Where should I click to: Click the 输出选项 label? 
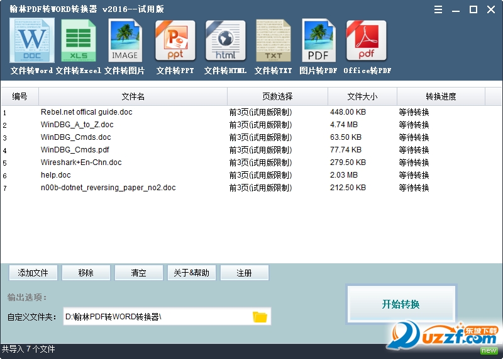[x=27, y=298]
